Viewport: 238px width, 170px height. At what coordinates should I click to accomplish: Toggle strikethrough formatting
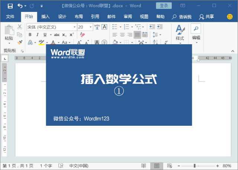point(57,35)
